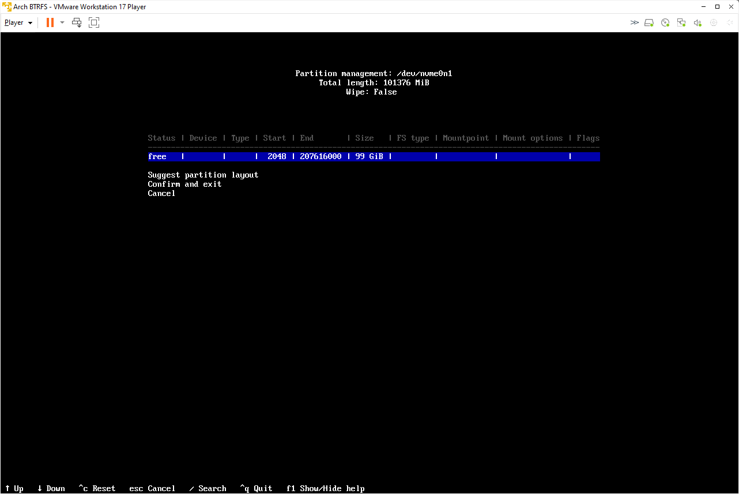Image resolution: width=739 pixels, height=494 pixels.
Task: Pause the virtual machine with the orange pause icon
Action: (x=50, y=22)
